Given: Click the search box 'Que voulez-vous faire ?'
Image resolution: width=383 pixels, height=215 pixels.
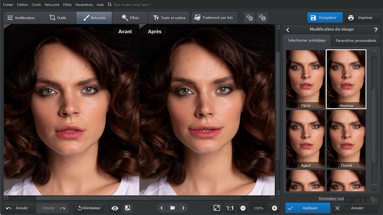Looking at the screenshot, I should pyautogui.click(x=132, y=5).
